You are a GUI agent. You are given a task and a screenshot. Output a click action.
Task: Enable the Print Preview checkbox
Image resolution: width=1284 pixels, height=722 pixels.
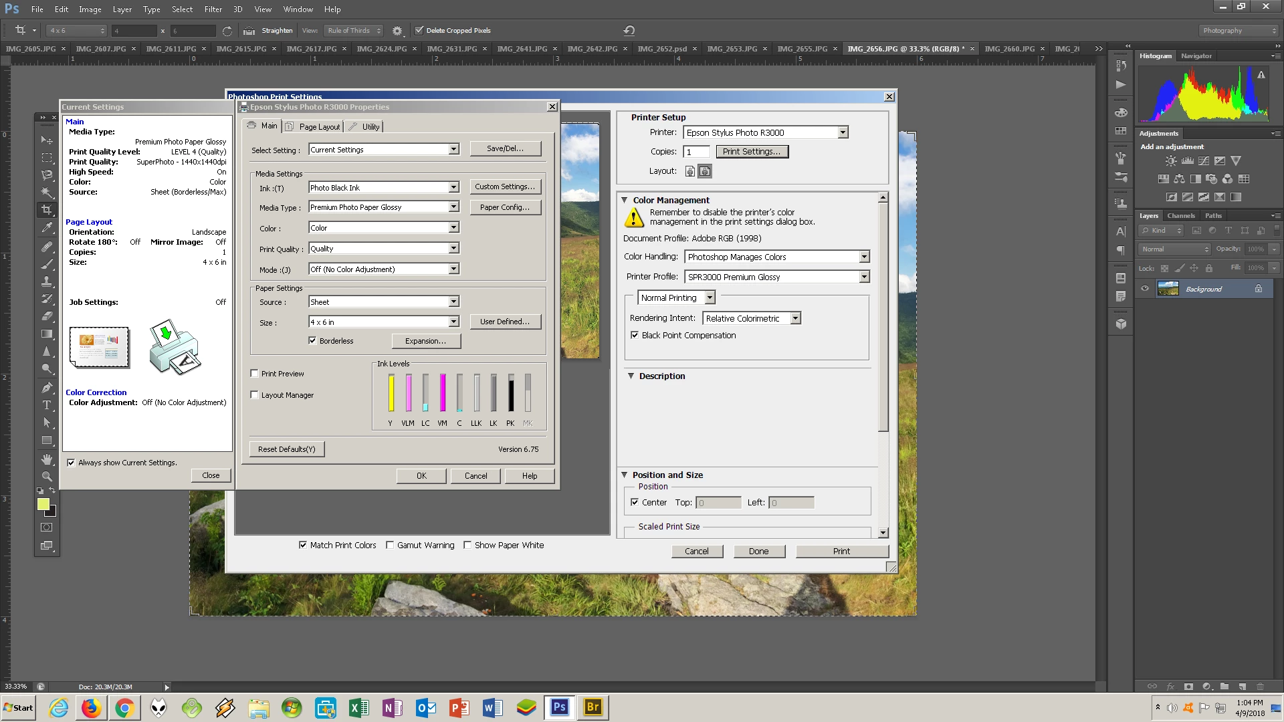pyautogui.click(x=255, y=374)
